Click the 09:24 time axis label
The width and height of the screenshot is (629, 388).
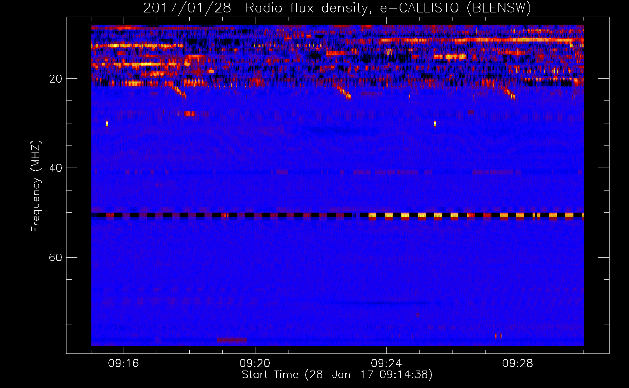click(386, 364)
